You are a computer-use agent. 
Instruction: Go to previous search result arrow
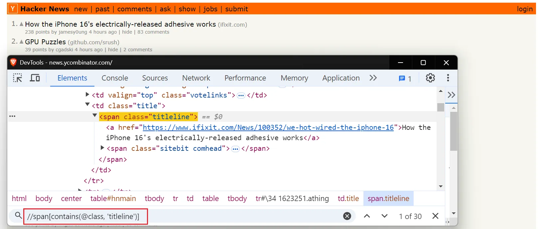point(367,216)
